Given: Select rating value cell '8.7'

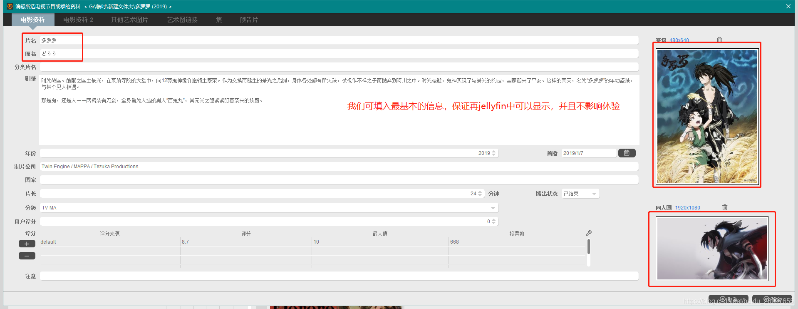Looking at the screenshot, I should pyautogui.click(x=246, y=242).
